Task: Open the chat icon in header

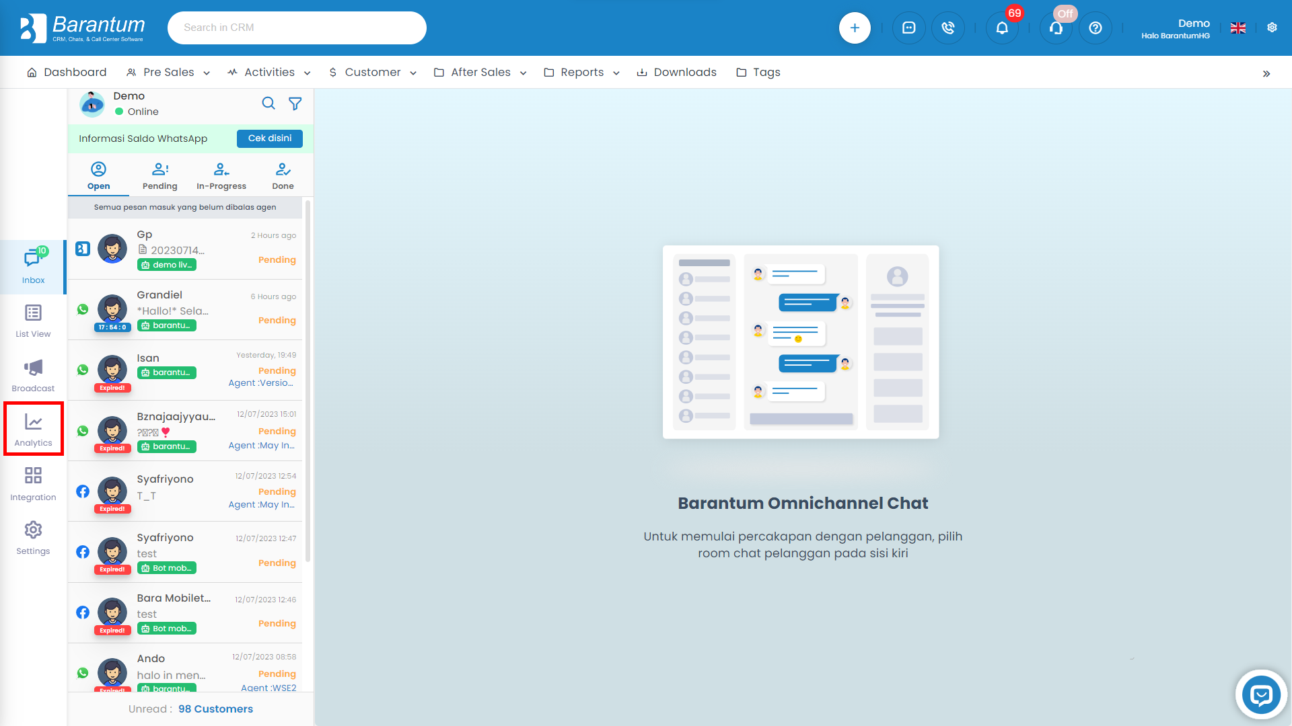Action: tap(908, 28)
